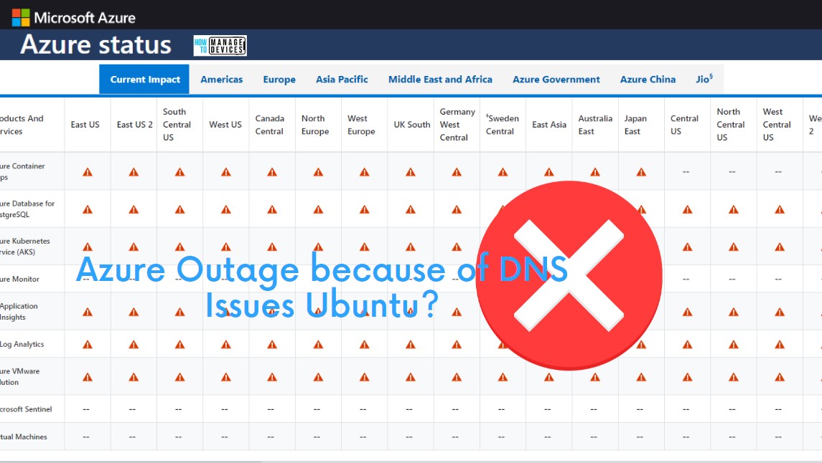
Task: Click the Azure Container Apps row label
Action: 22,171
